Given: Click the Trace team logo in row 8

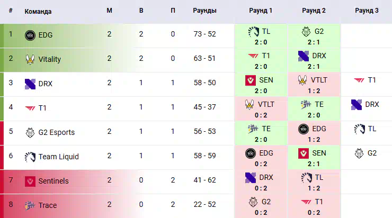Looking at the screenshot, I should point(30,205).
